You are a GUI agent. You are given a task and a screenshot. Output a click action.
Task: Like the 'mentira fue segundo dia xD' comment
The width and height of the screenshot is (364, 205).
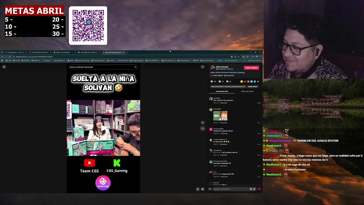[x=258, y=134]
